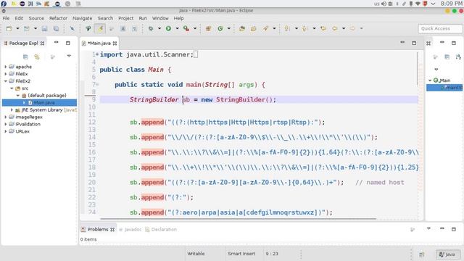
Task: Click the Save toolbar icon
Action: 44,28
